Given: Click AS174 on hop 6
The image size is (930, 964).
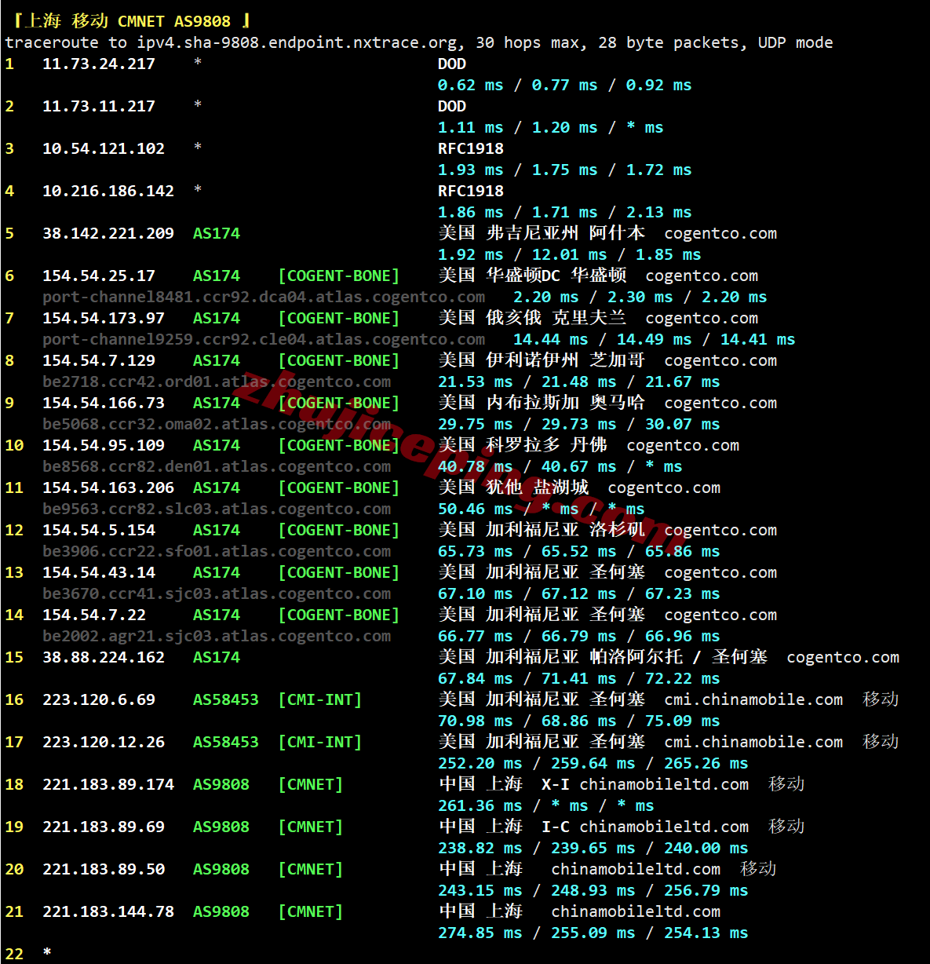Looking at the screenshot, I should (217, 276).
